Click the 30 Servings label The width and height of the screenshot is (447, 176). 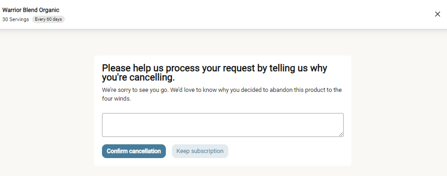tap(16, 19)
